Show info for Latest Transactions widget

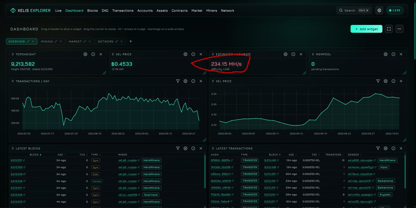[393, 148]
